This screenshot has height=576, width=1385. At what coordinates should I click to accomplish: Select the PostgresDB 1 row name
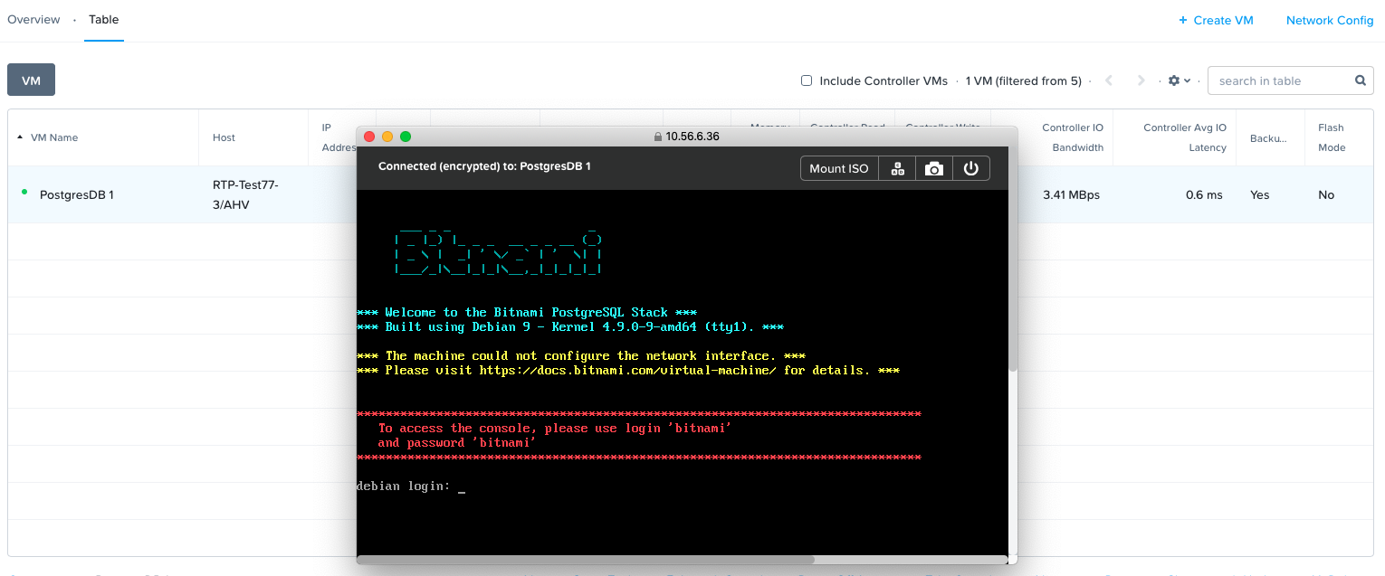[77, 194]
